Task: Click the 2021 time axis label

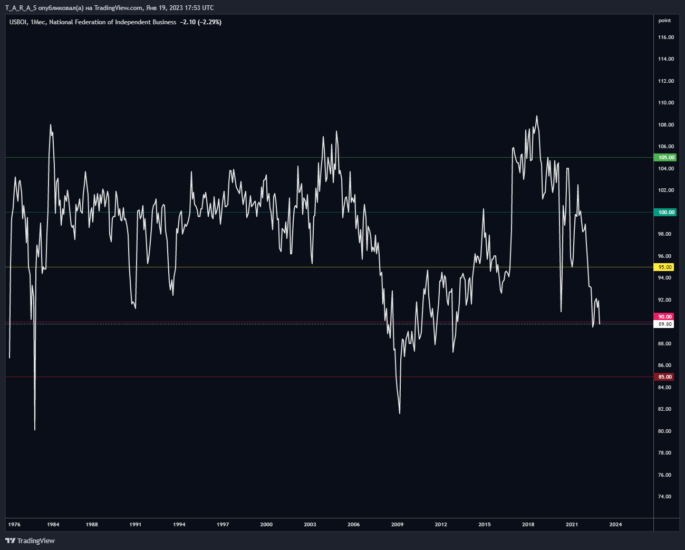Action: 572,525
